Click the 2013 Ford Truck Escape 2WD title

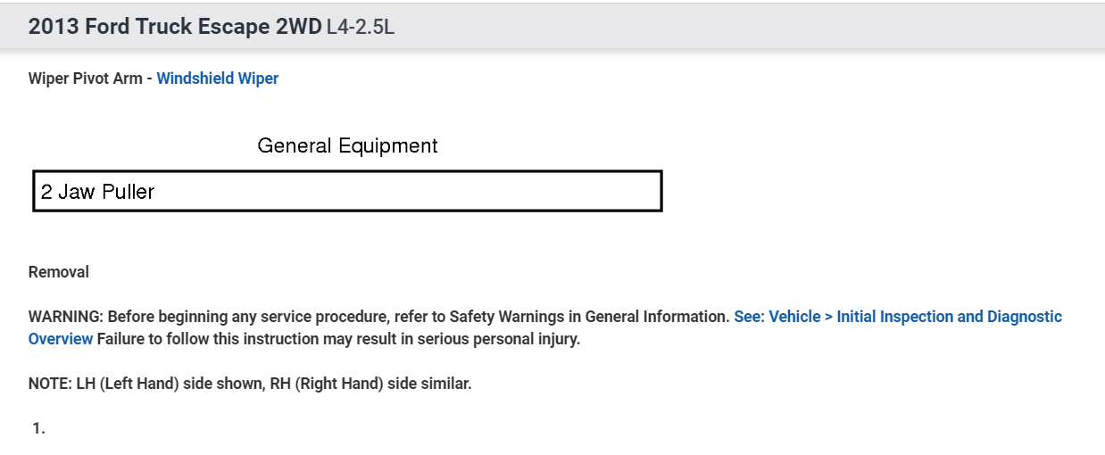point(174,27)
